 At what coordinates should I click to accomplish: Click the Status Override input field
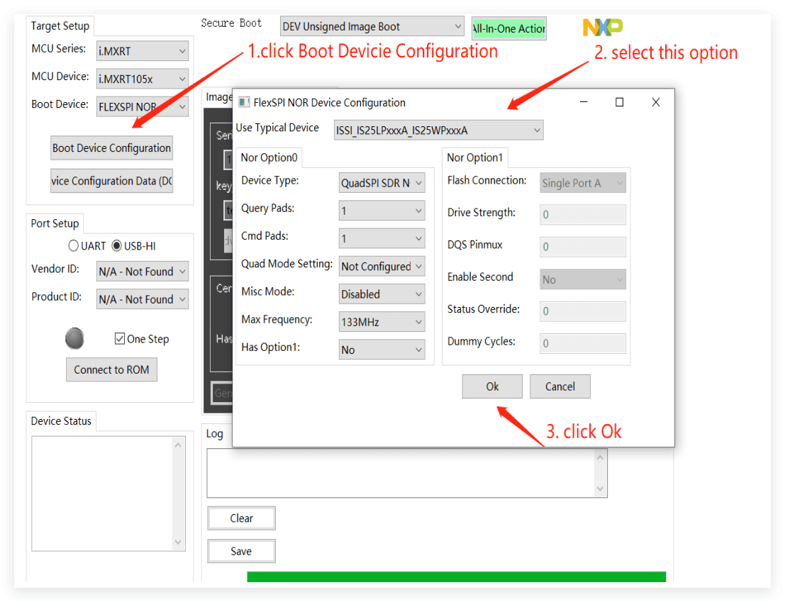[583, 311]
